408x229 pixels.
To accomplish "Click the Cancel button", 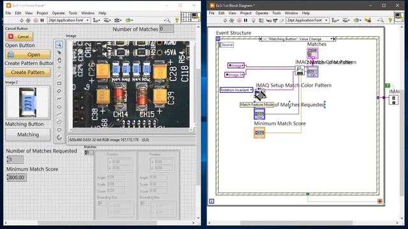I will click(20, 37).
